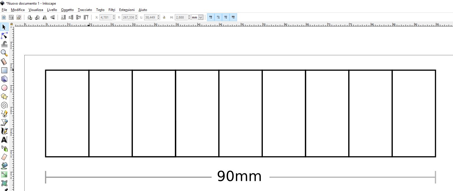Image resolution: width=453 pixels, height=191 pixels.
Task: Select the Calligraphy tool
Action: coord(4,131)
